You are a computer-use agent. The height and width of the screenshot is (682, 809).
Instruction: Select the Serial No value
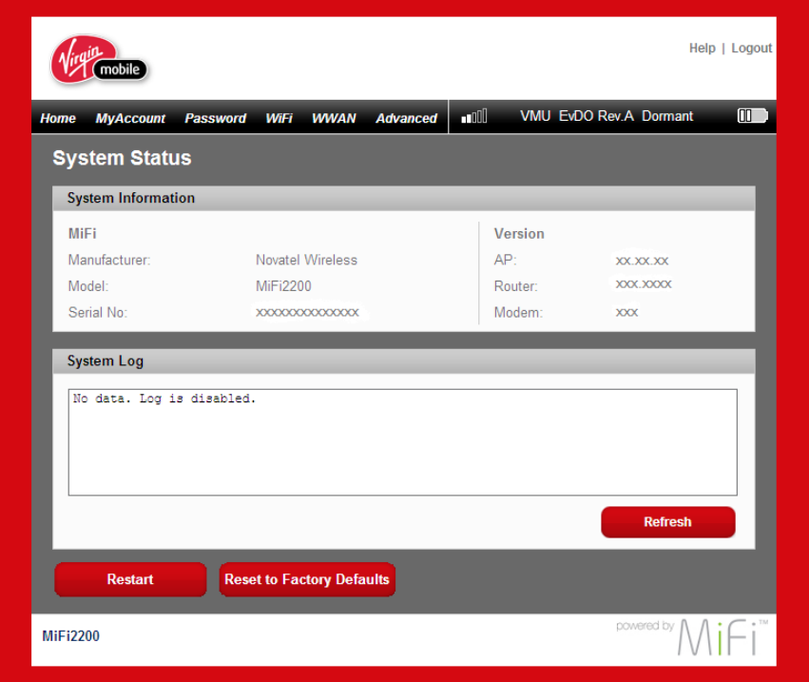307,312
